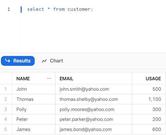Open the Results tab
This screenshot has height=135, width=166.
(x=18, y=61)
